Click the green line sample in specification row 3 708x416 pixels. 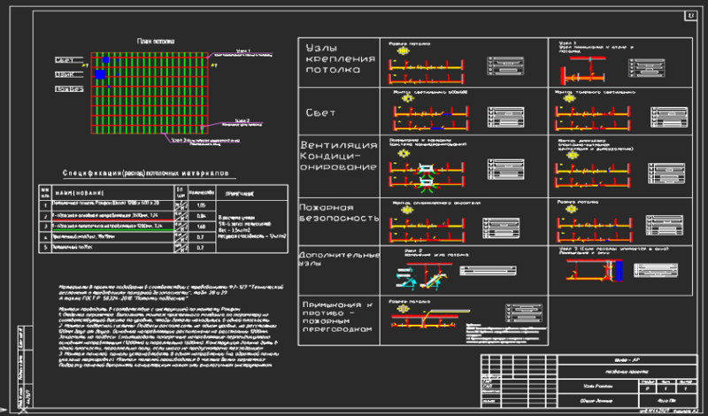[113, 230]
